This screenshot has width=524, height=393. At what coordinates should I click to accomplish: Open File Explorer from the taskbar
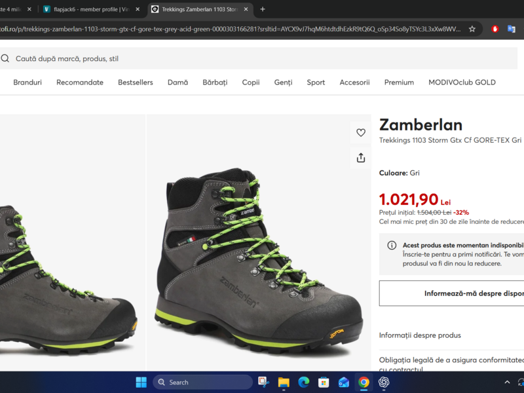pyautogui.click(x=284, y=382)
